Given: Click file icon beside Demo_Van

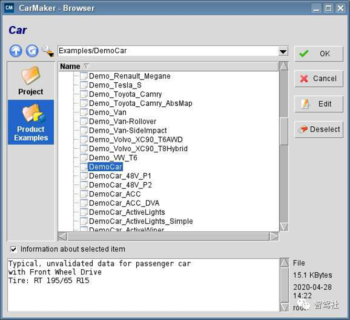Looking at the screenshot, I should [84, 112].
